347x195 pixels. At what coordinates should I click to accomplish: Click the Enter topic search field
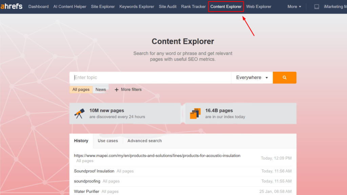(x=150, y=78)
